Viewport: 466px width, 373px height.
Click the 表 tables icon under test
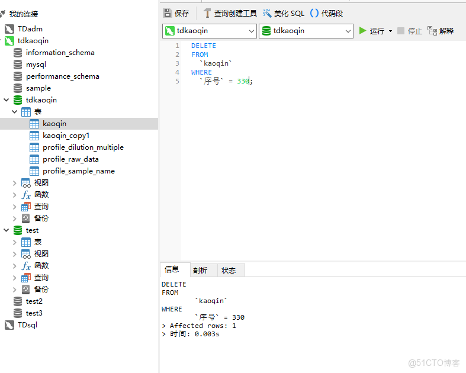coord(26,242)
